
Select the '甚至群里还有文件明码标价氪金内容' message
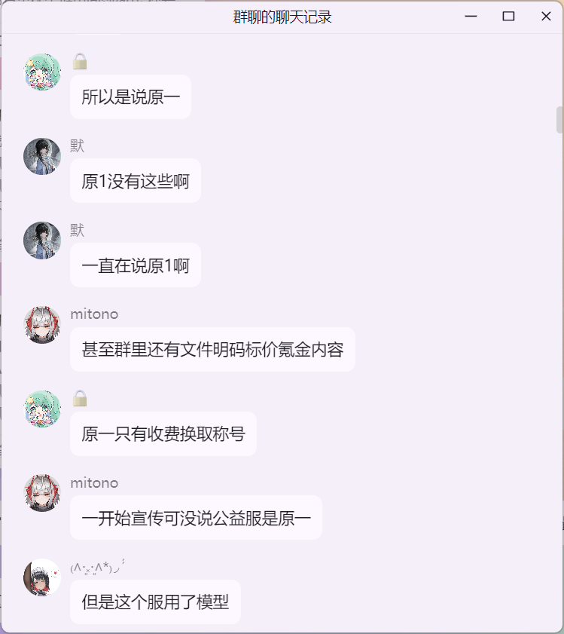click(x=212, y=350)
